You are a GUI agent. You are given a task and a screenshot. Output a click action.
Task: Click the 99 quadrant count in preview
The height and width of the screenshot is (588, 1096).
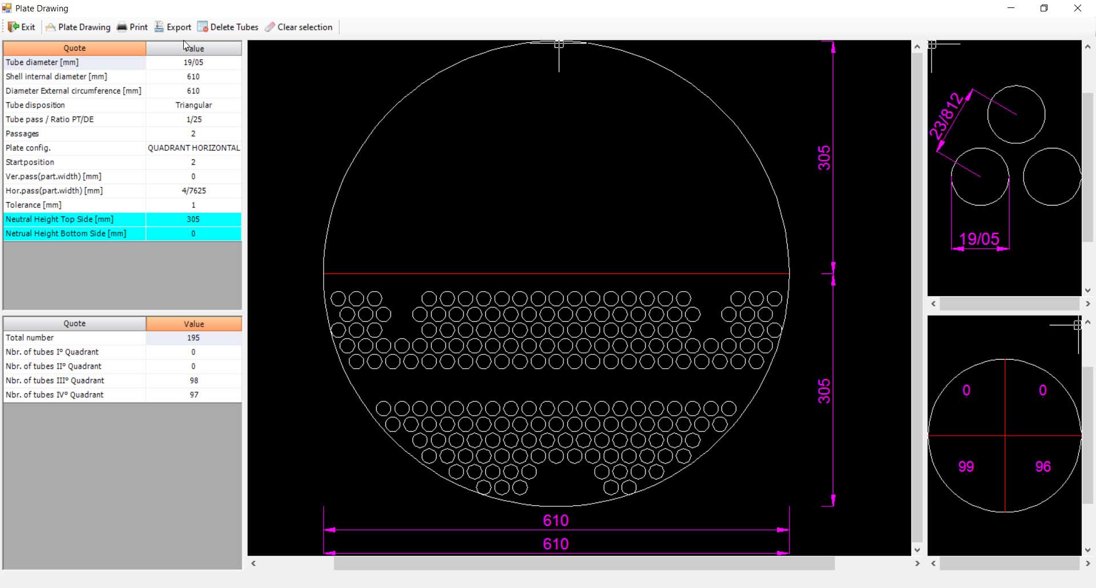click(966, 466)
